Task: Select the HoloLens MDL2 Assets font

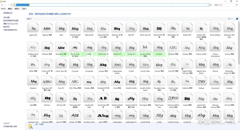Action: pos(173,98)
